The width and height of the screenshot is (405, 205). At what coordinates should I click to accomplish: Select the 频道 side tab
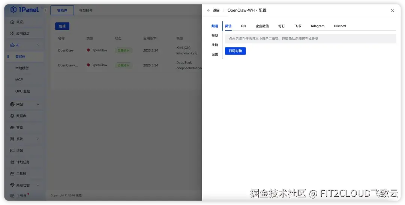214,26
